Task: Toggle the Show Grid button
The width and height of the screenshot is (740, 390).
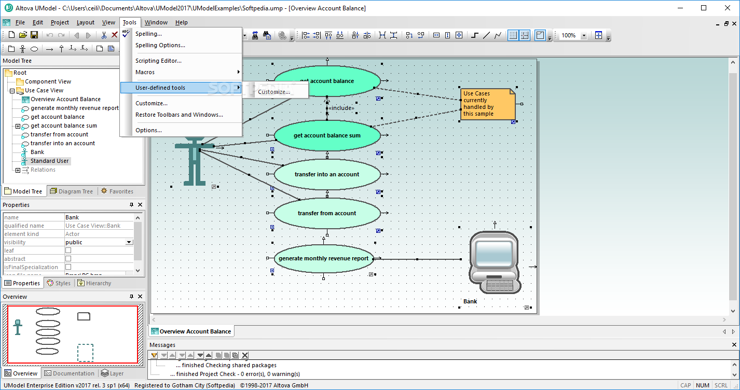Action: click(513, 35)
